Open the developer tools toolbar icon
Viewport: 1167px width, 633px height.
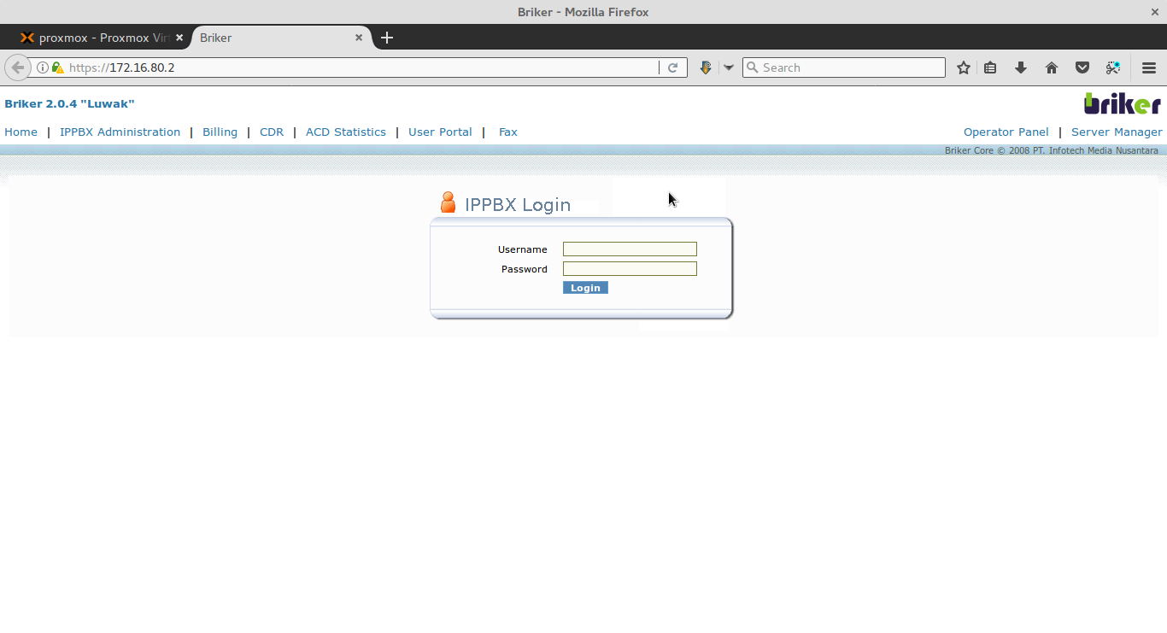(1113, 67)
